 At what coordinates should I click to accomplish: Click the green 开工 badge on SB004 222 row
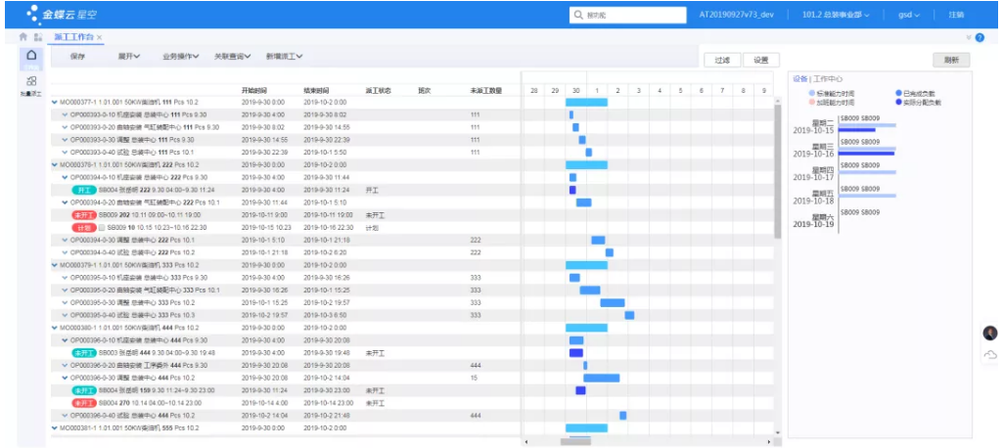click(84, 190)
